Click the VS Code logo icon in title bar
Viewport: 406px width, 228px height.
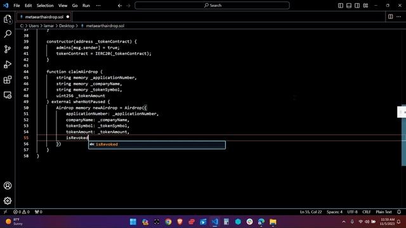pos(6,6)
